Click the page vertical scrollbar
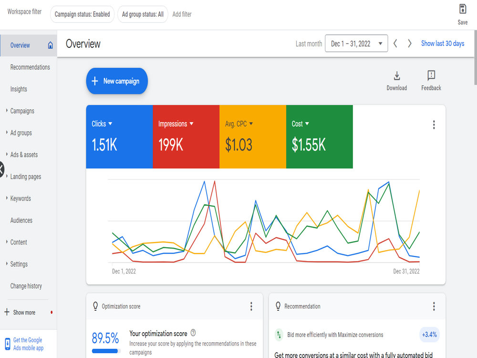The image size is (477, 358). [475, 57]
